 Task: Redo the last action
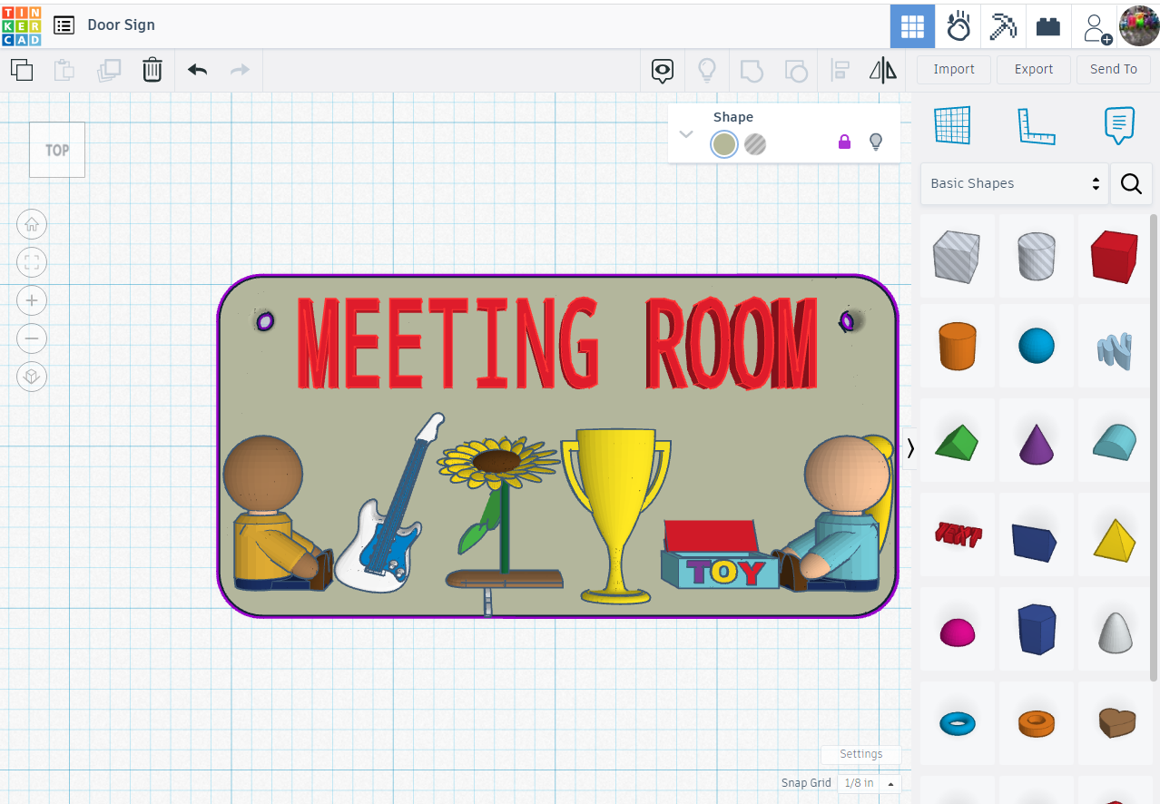240,70
